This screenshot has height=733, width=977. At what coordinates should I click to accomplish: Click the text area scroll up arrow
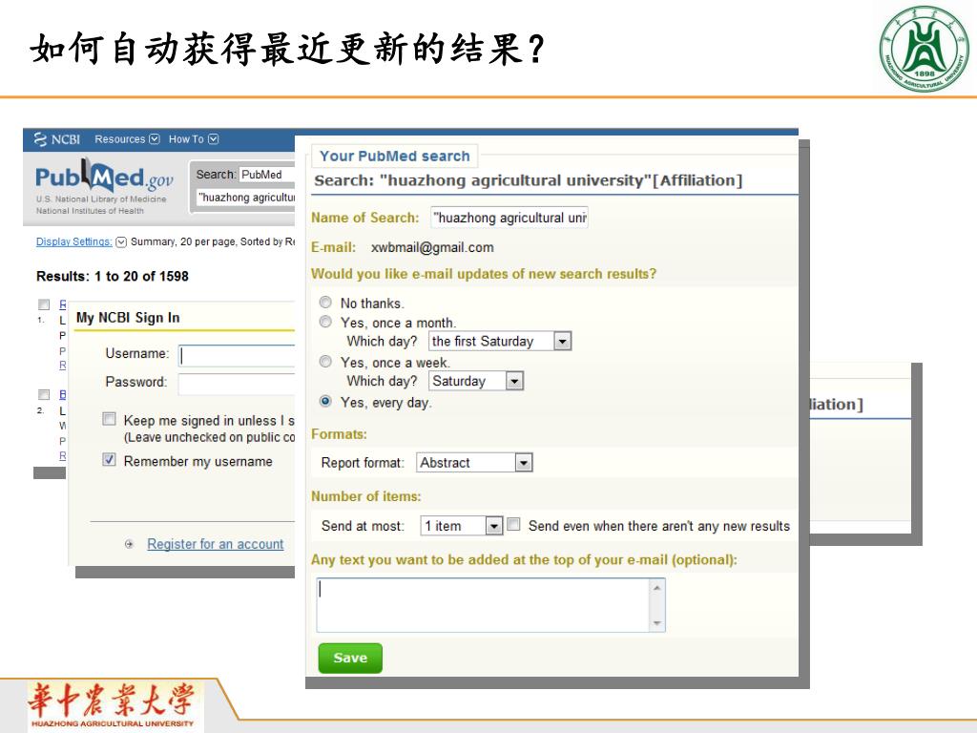(656, 588)
